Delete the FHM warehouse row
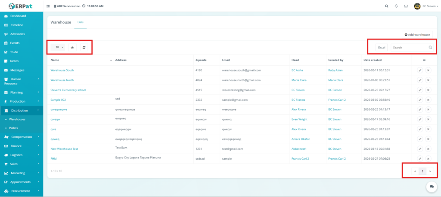 [429, 159]
